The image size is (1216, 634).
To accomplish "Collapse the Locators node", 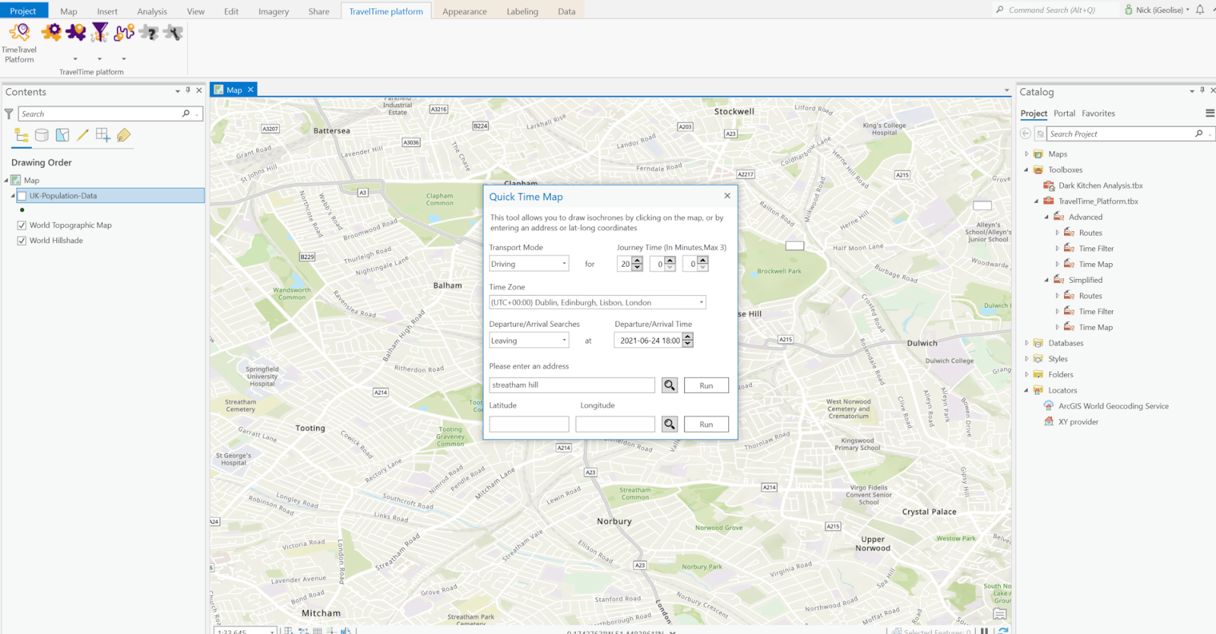I will pyautogui.click(x=1026, y=390).
